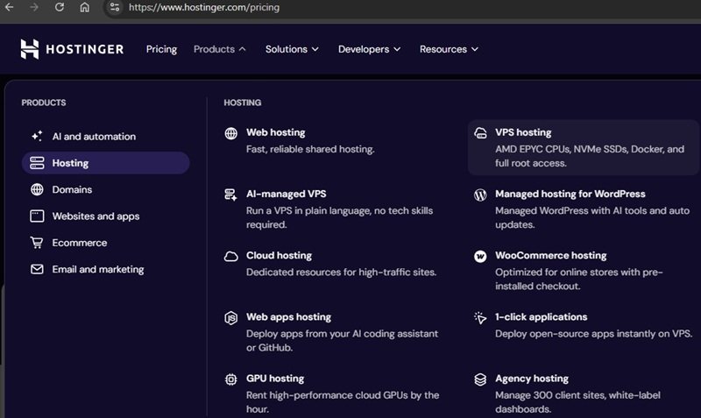
Task: Click the 'Managed WordPress with AI tools' description
Action: pos(592,217)
